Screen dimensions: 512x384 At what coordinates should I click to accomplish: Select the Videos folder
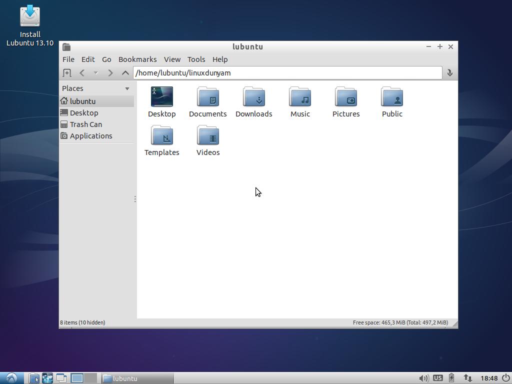click(x=208, y=136)
